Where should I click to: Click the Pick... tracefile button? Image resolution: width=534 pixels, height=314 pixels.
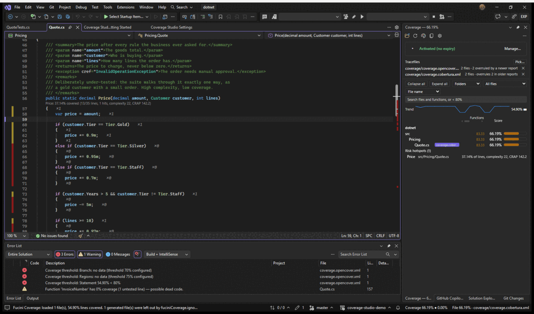tap(520, 62)
